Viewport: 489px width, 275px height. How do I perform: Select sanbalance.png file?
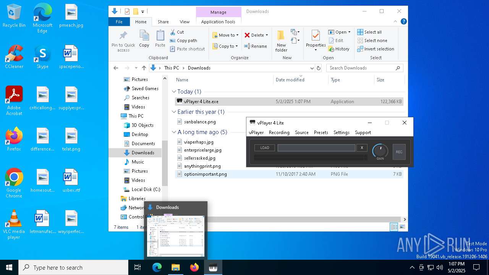tap(200, 122)
